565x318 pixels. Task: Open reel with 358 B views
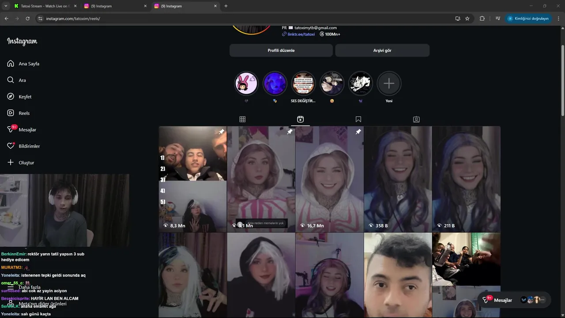398,179
